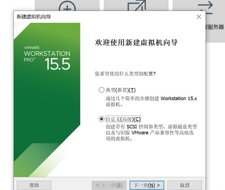Screen dimensions: 225x190
Task: Click the connect remote server arrows icon in the background window
Action: [205, 7]
